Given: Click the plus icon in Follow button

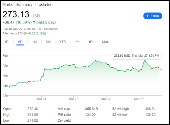Looking at the screenshot, I should 147,16.
